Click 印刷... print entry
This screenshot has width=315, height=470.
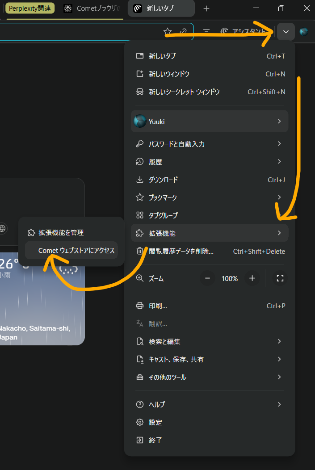210,306
